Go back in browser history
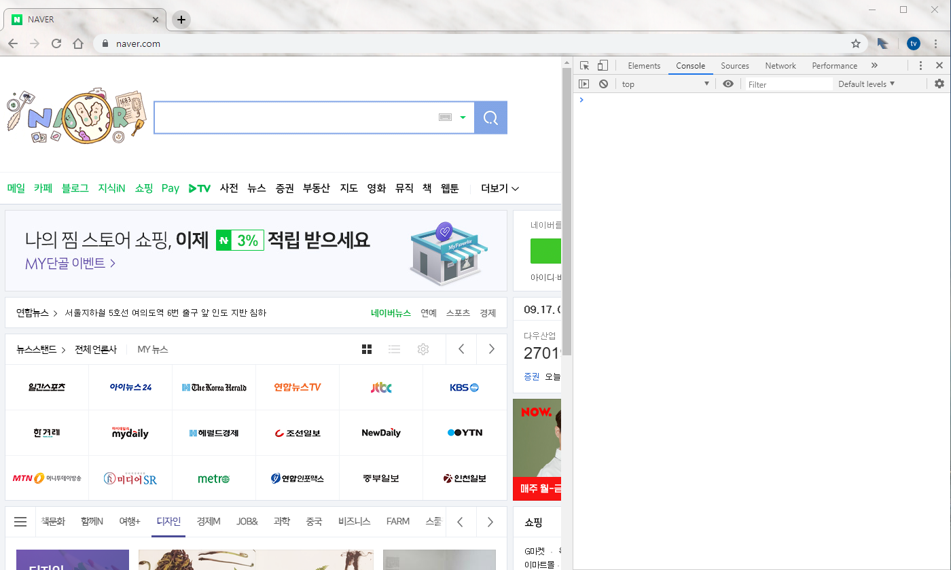The image size is (951, 570). (13, 43)
